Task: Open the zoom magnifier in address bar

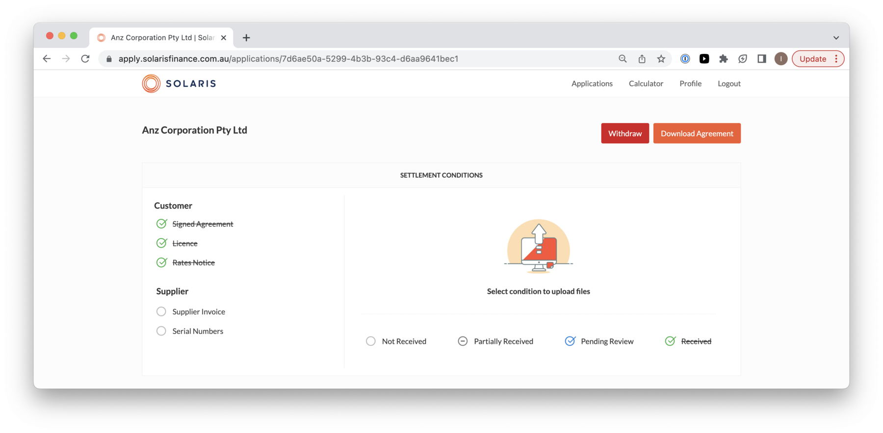Action: [623, 59]
